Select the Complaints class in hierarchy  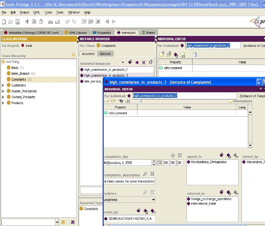(x=19, y=79)
